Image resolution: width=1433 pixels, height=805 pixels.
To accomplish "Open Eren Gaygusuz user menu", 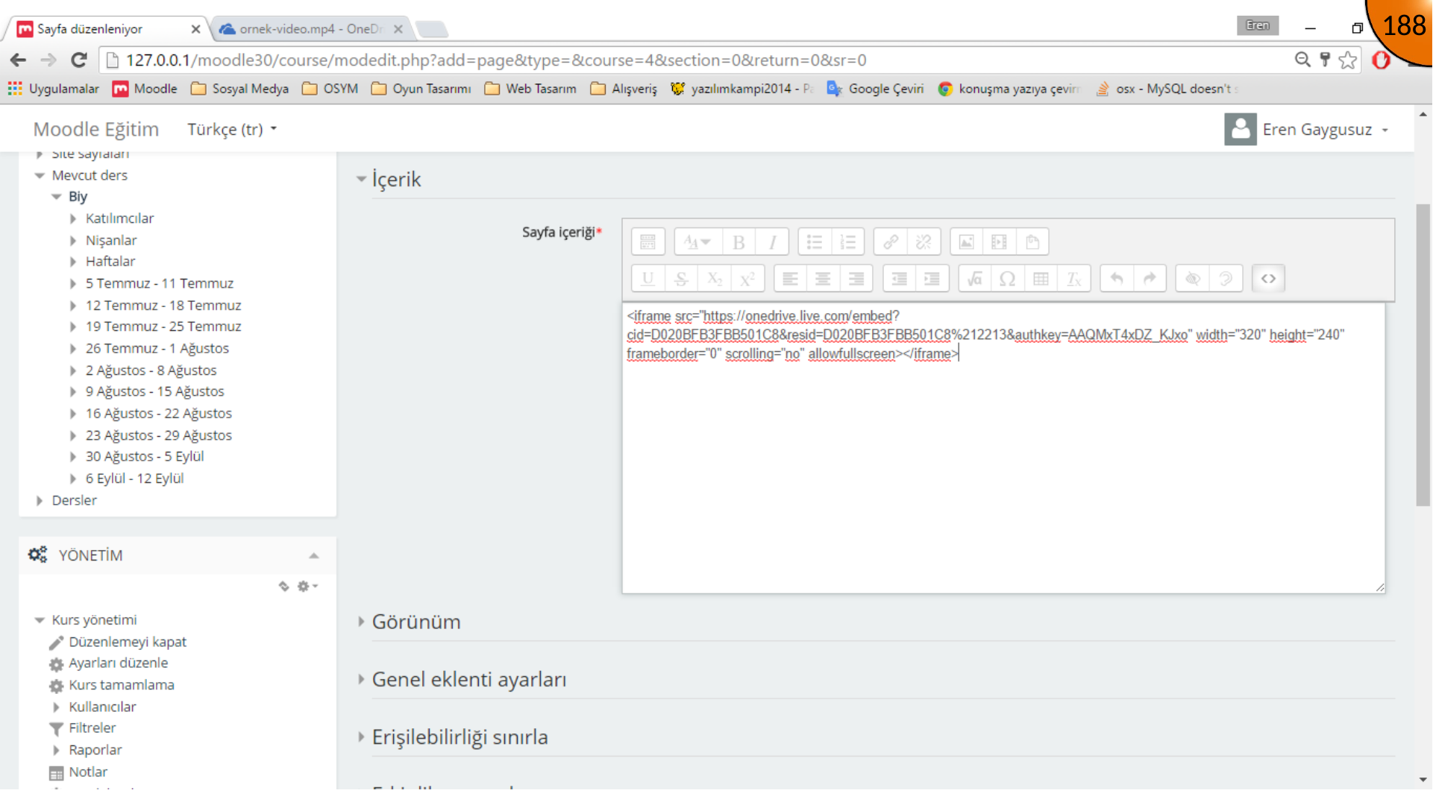I will coord(1307,130).
